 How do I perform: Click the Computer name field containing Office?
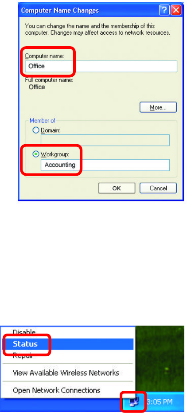click(101, 67)
